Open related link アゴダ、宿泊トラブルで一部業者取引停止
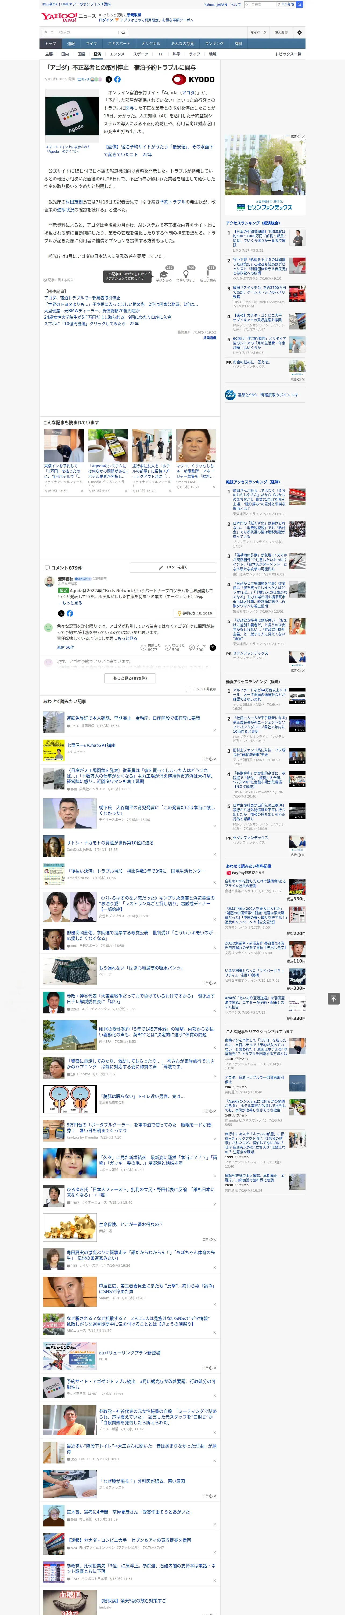 [x=82, y=298]
